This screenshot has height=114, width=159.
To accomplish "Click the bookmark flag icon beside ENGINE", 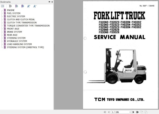I will click(x=5, y=10).
